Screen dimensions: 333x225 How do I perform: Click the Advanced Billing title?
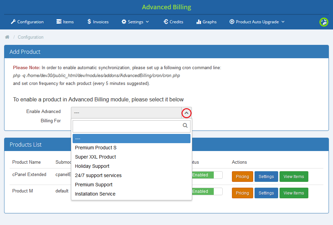coord(166,7)
